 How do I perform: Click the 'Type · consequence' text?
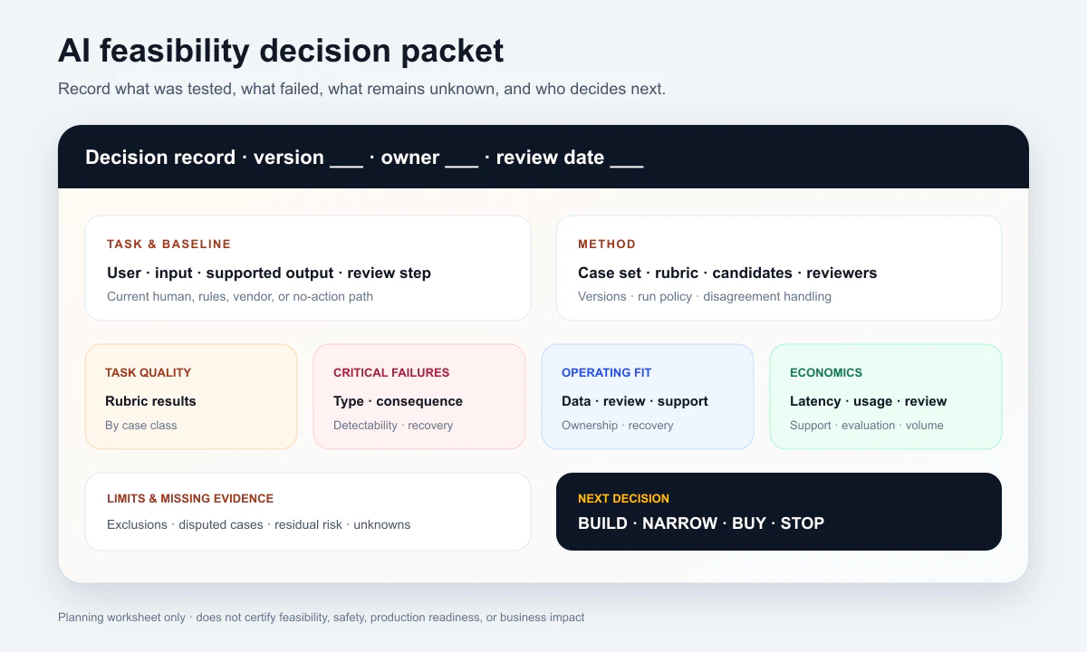398,401
